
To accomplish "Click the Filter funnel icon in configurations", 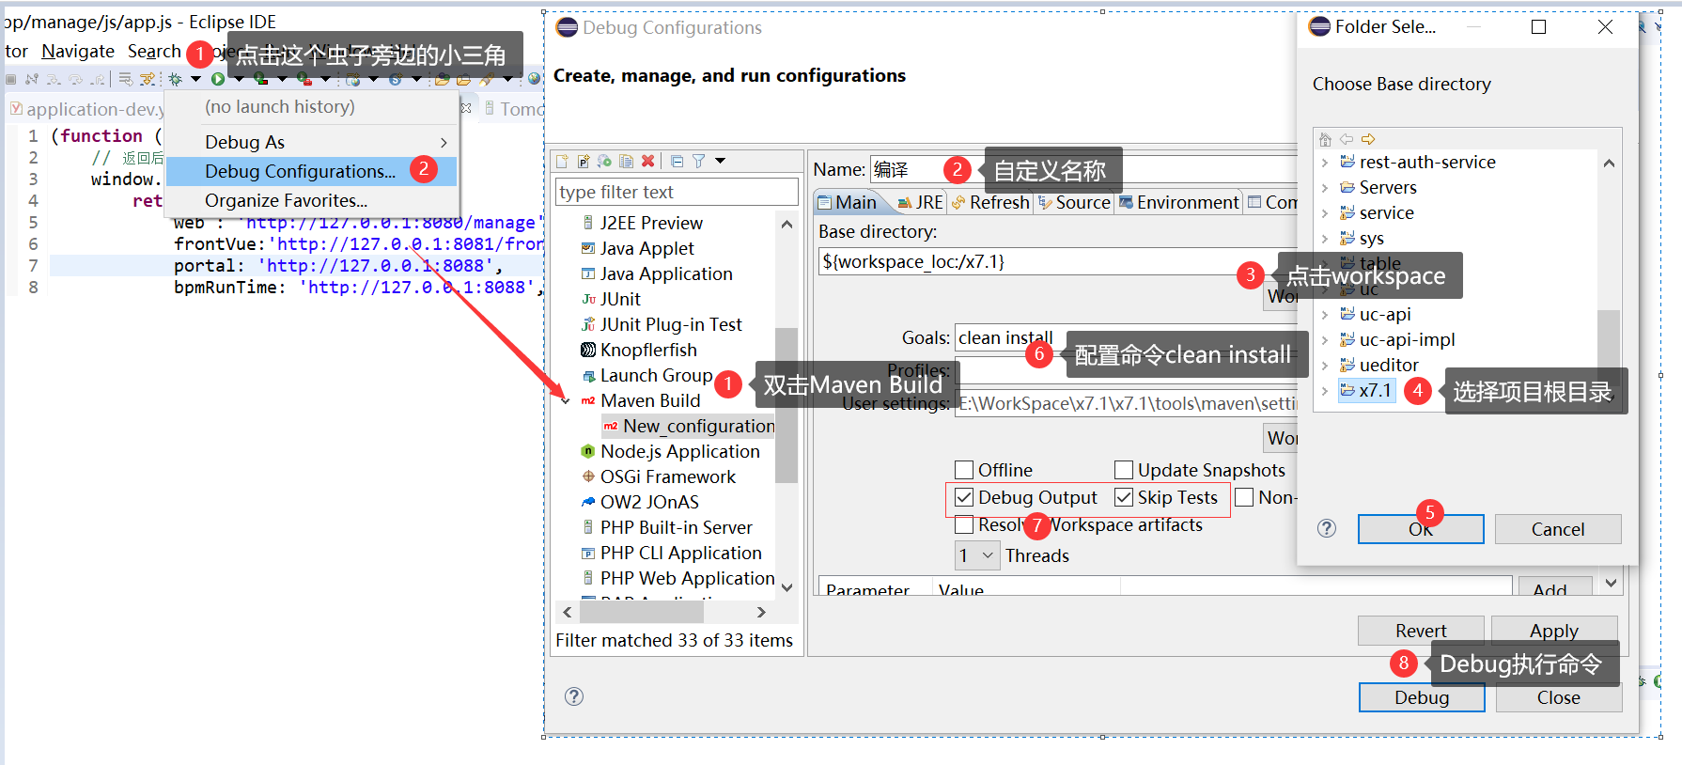I will pos(699,162).
